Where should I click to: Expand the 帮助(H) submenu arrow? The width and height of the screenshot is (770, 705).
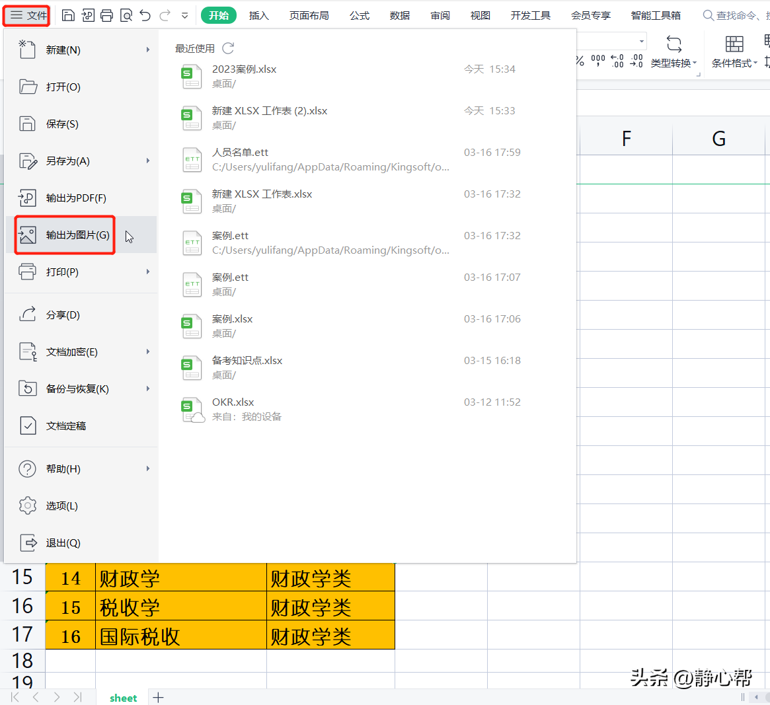point(148,469)
